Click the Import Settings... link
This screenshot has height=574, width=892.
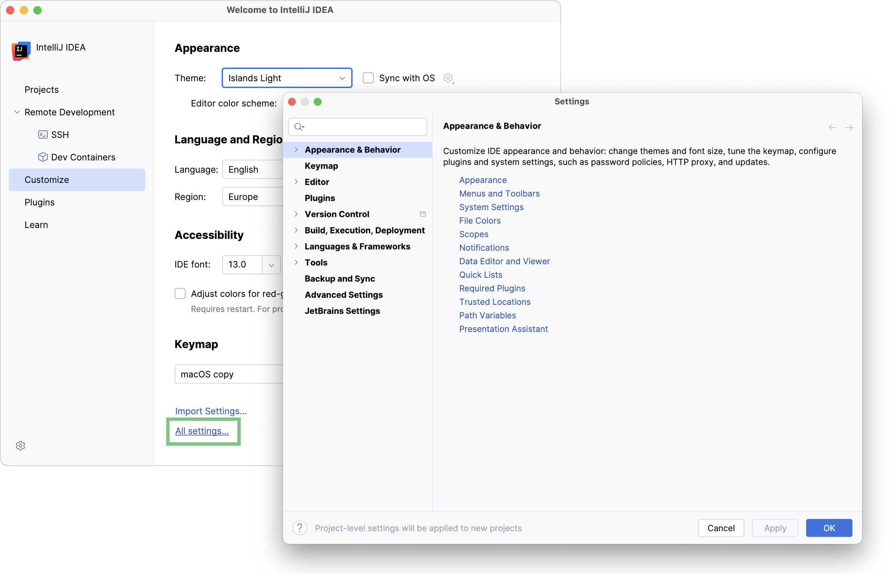coord(211,411)
